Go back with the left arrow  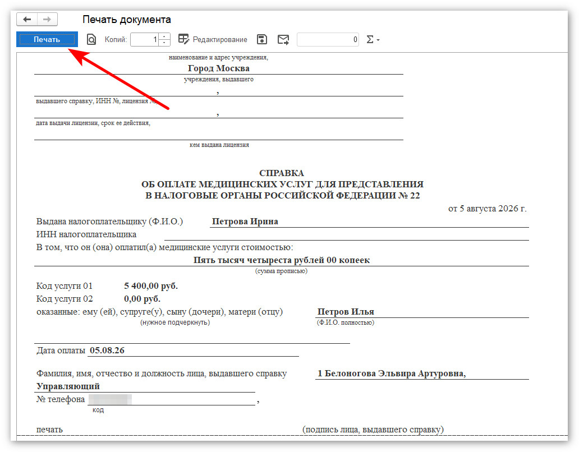point(27,19)
